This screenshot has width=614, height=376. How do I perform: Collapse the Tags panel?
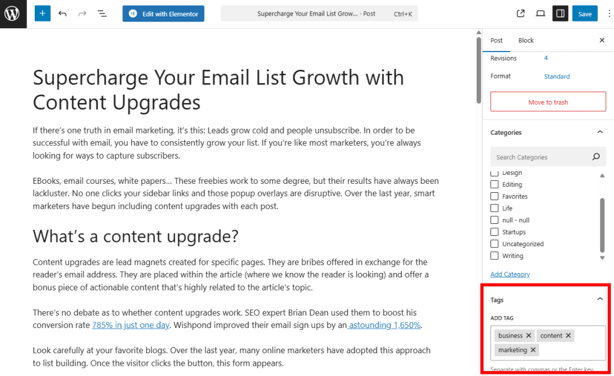point(600,299)
